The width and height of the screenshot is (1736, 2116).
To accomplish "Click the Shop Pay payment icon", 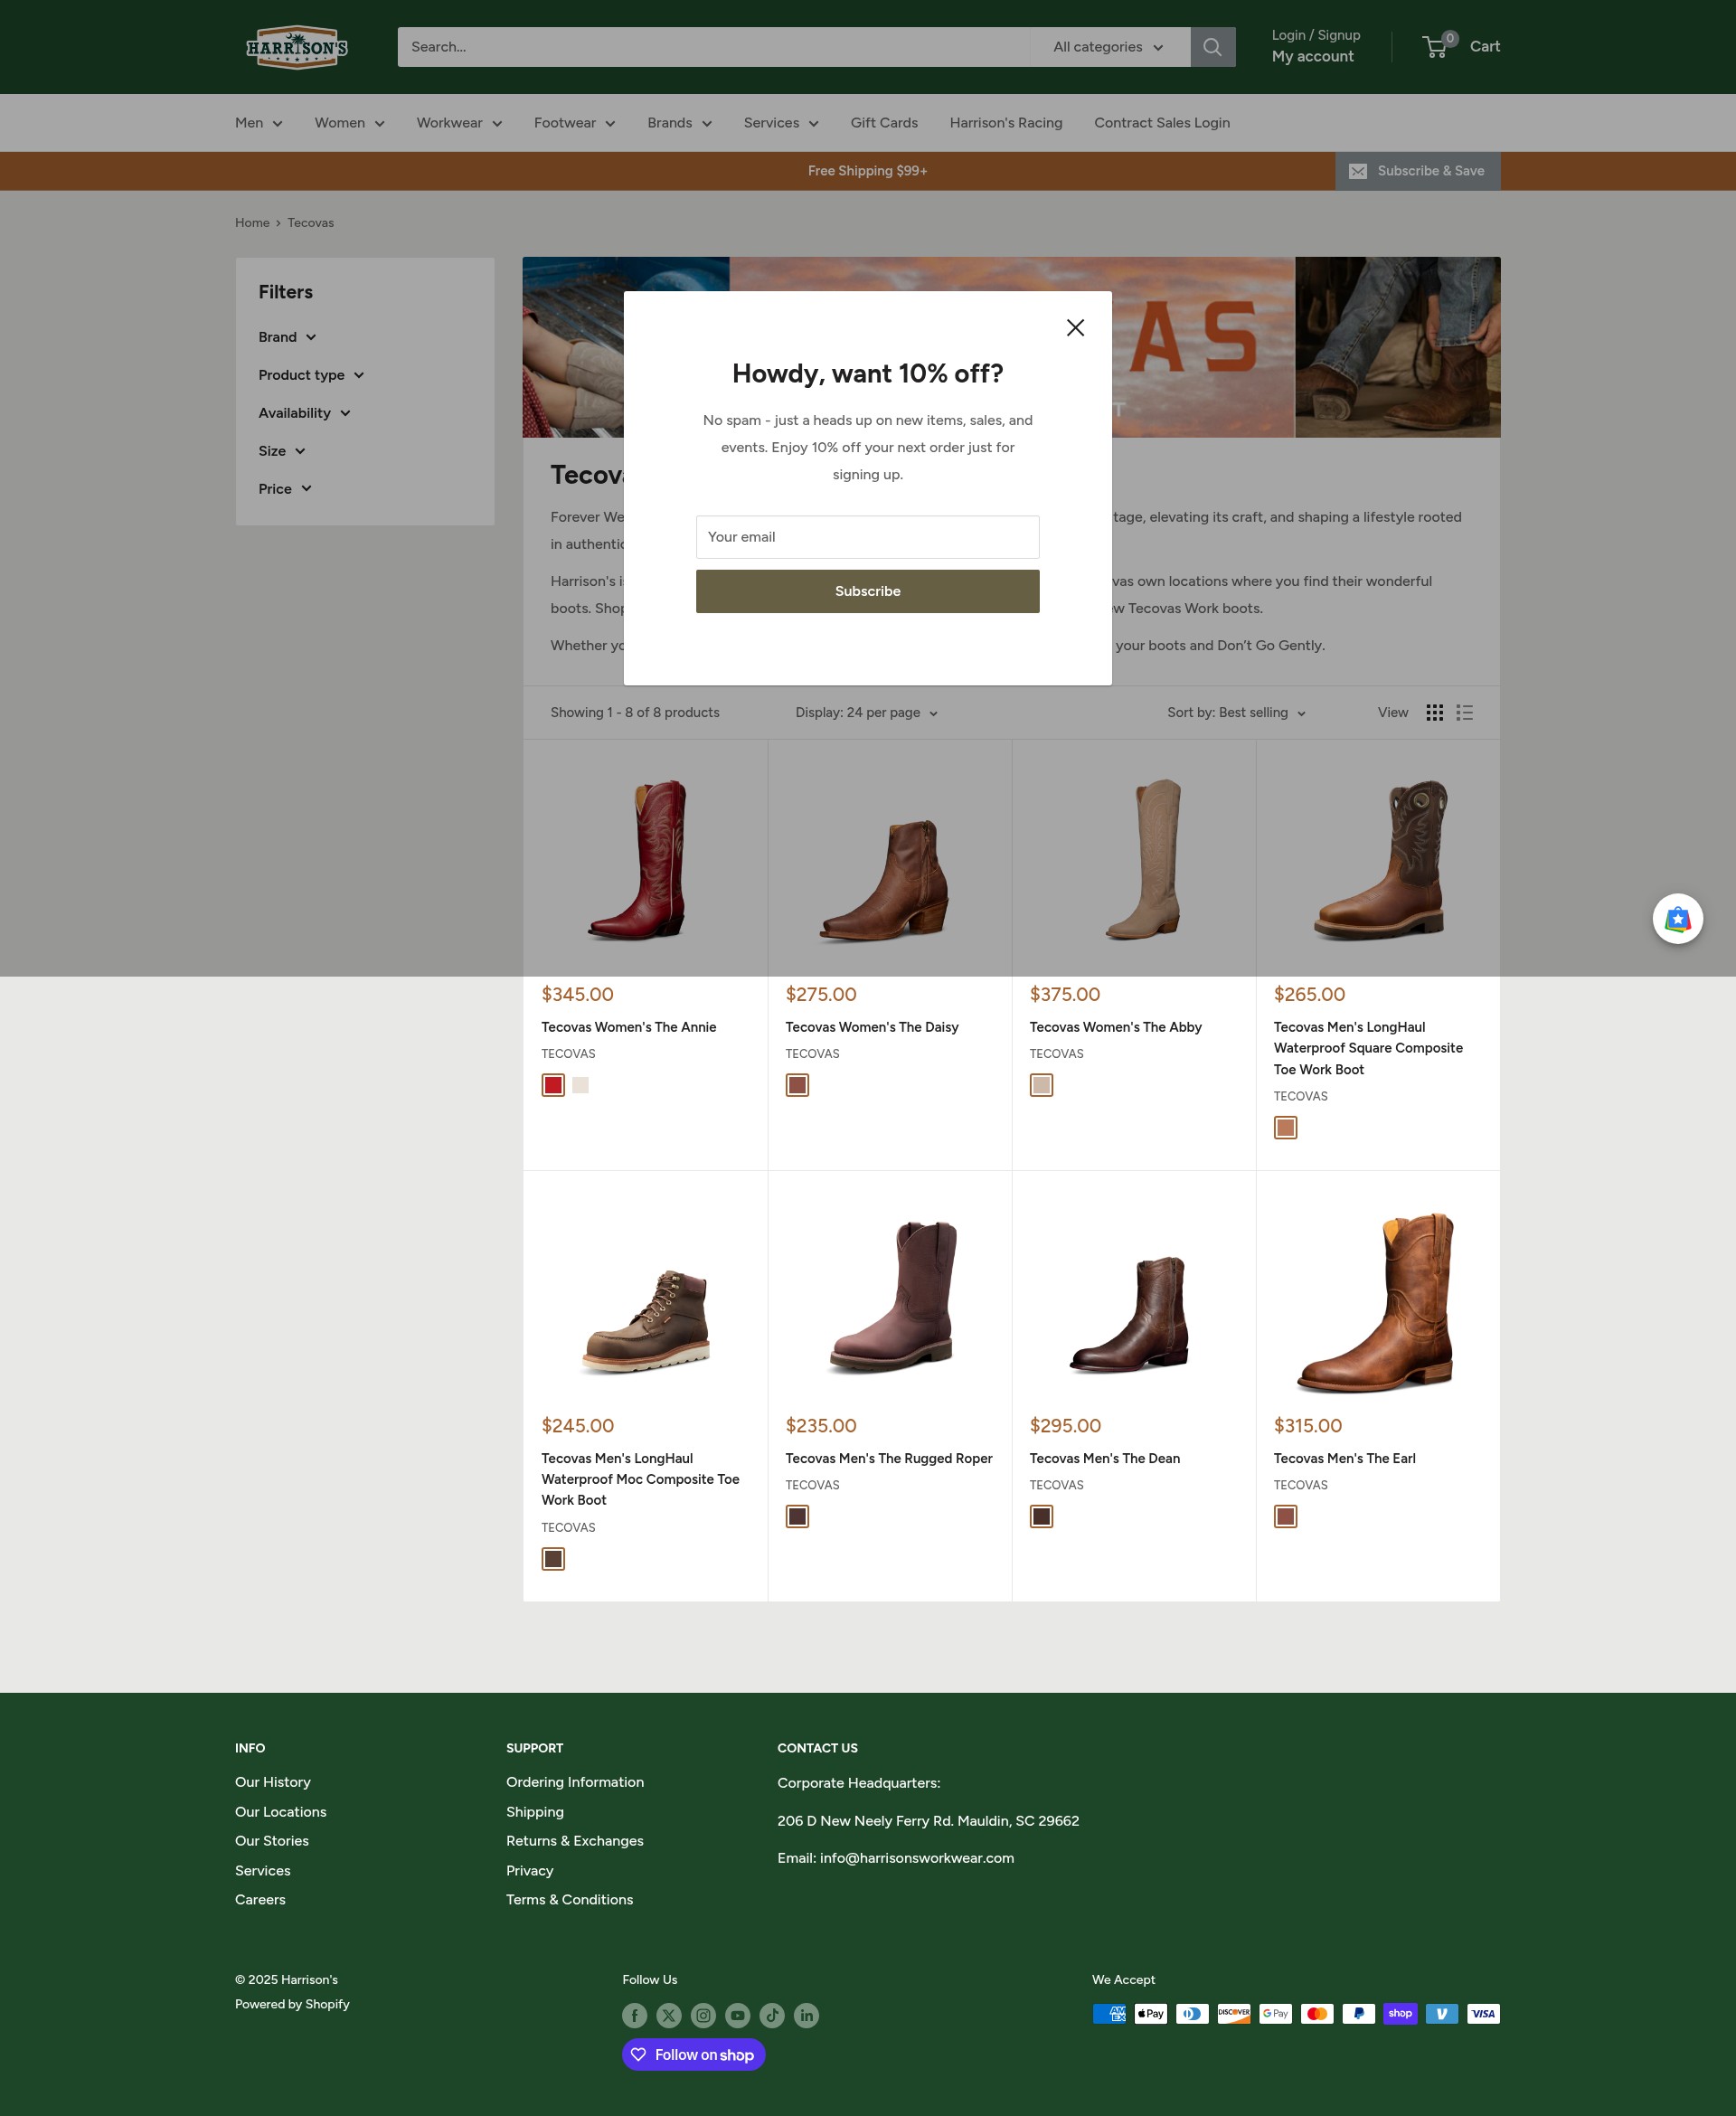I will pyautogui.click(x=1400, y=2013).
